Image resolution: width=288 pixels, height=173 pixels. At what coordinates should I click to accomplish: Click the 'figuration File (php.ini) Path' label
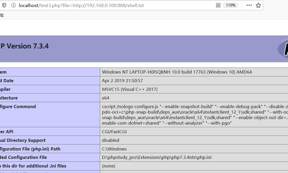point(30,149)
